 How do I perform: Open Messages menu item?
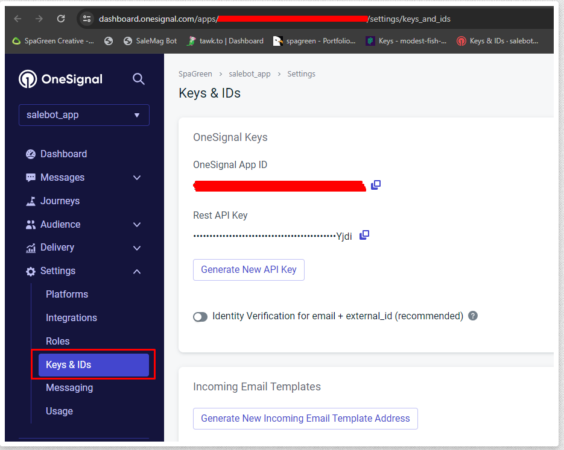(62, 178)
